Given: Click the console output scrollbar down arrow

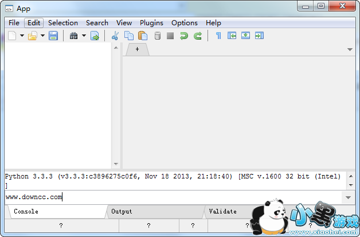Looking at the screenshot, I should [351, 185].
